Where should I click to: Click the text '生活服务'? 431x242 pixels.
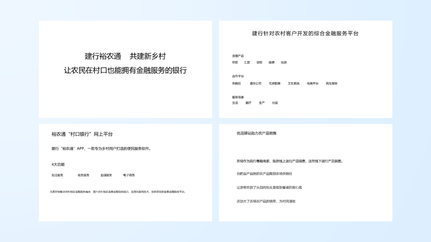[57, 175]
